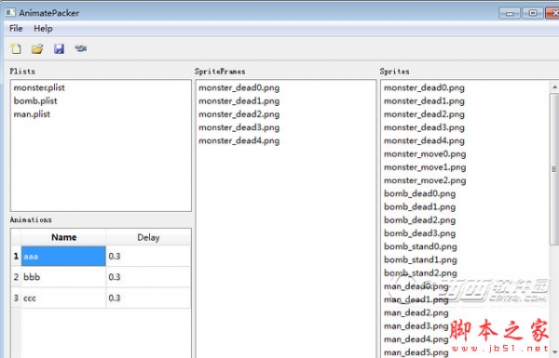Select monster_dead0.png in SpriteFrames list
The image size is (559, 358).
[239, 88]
